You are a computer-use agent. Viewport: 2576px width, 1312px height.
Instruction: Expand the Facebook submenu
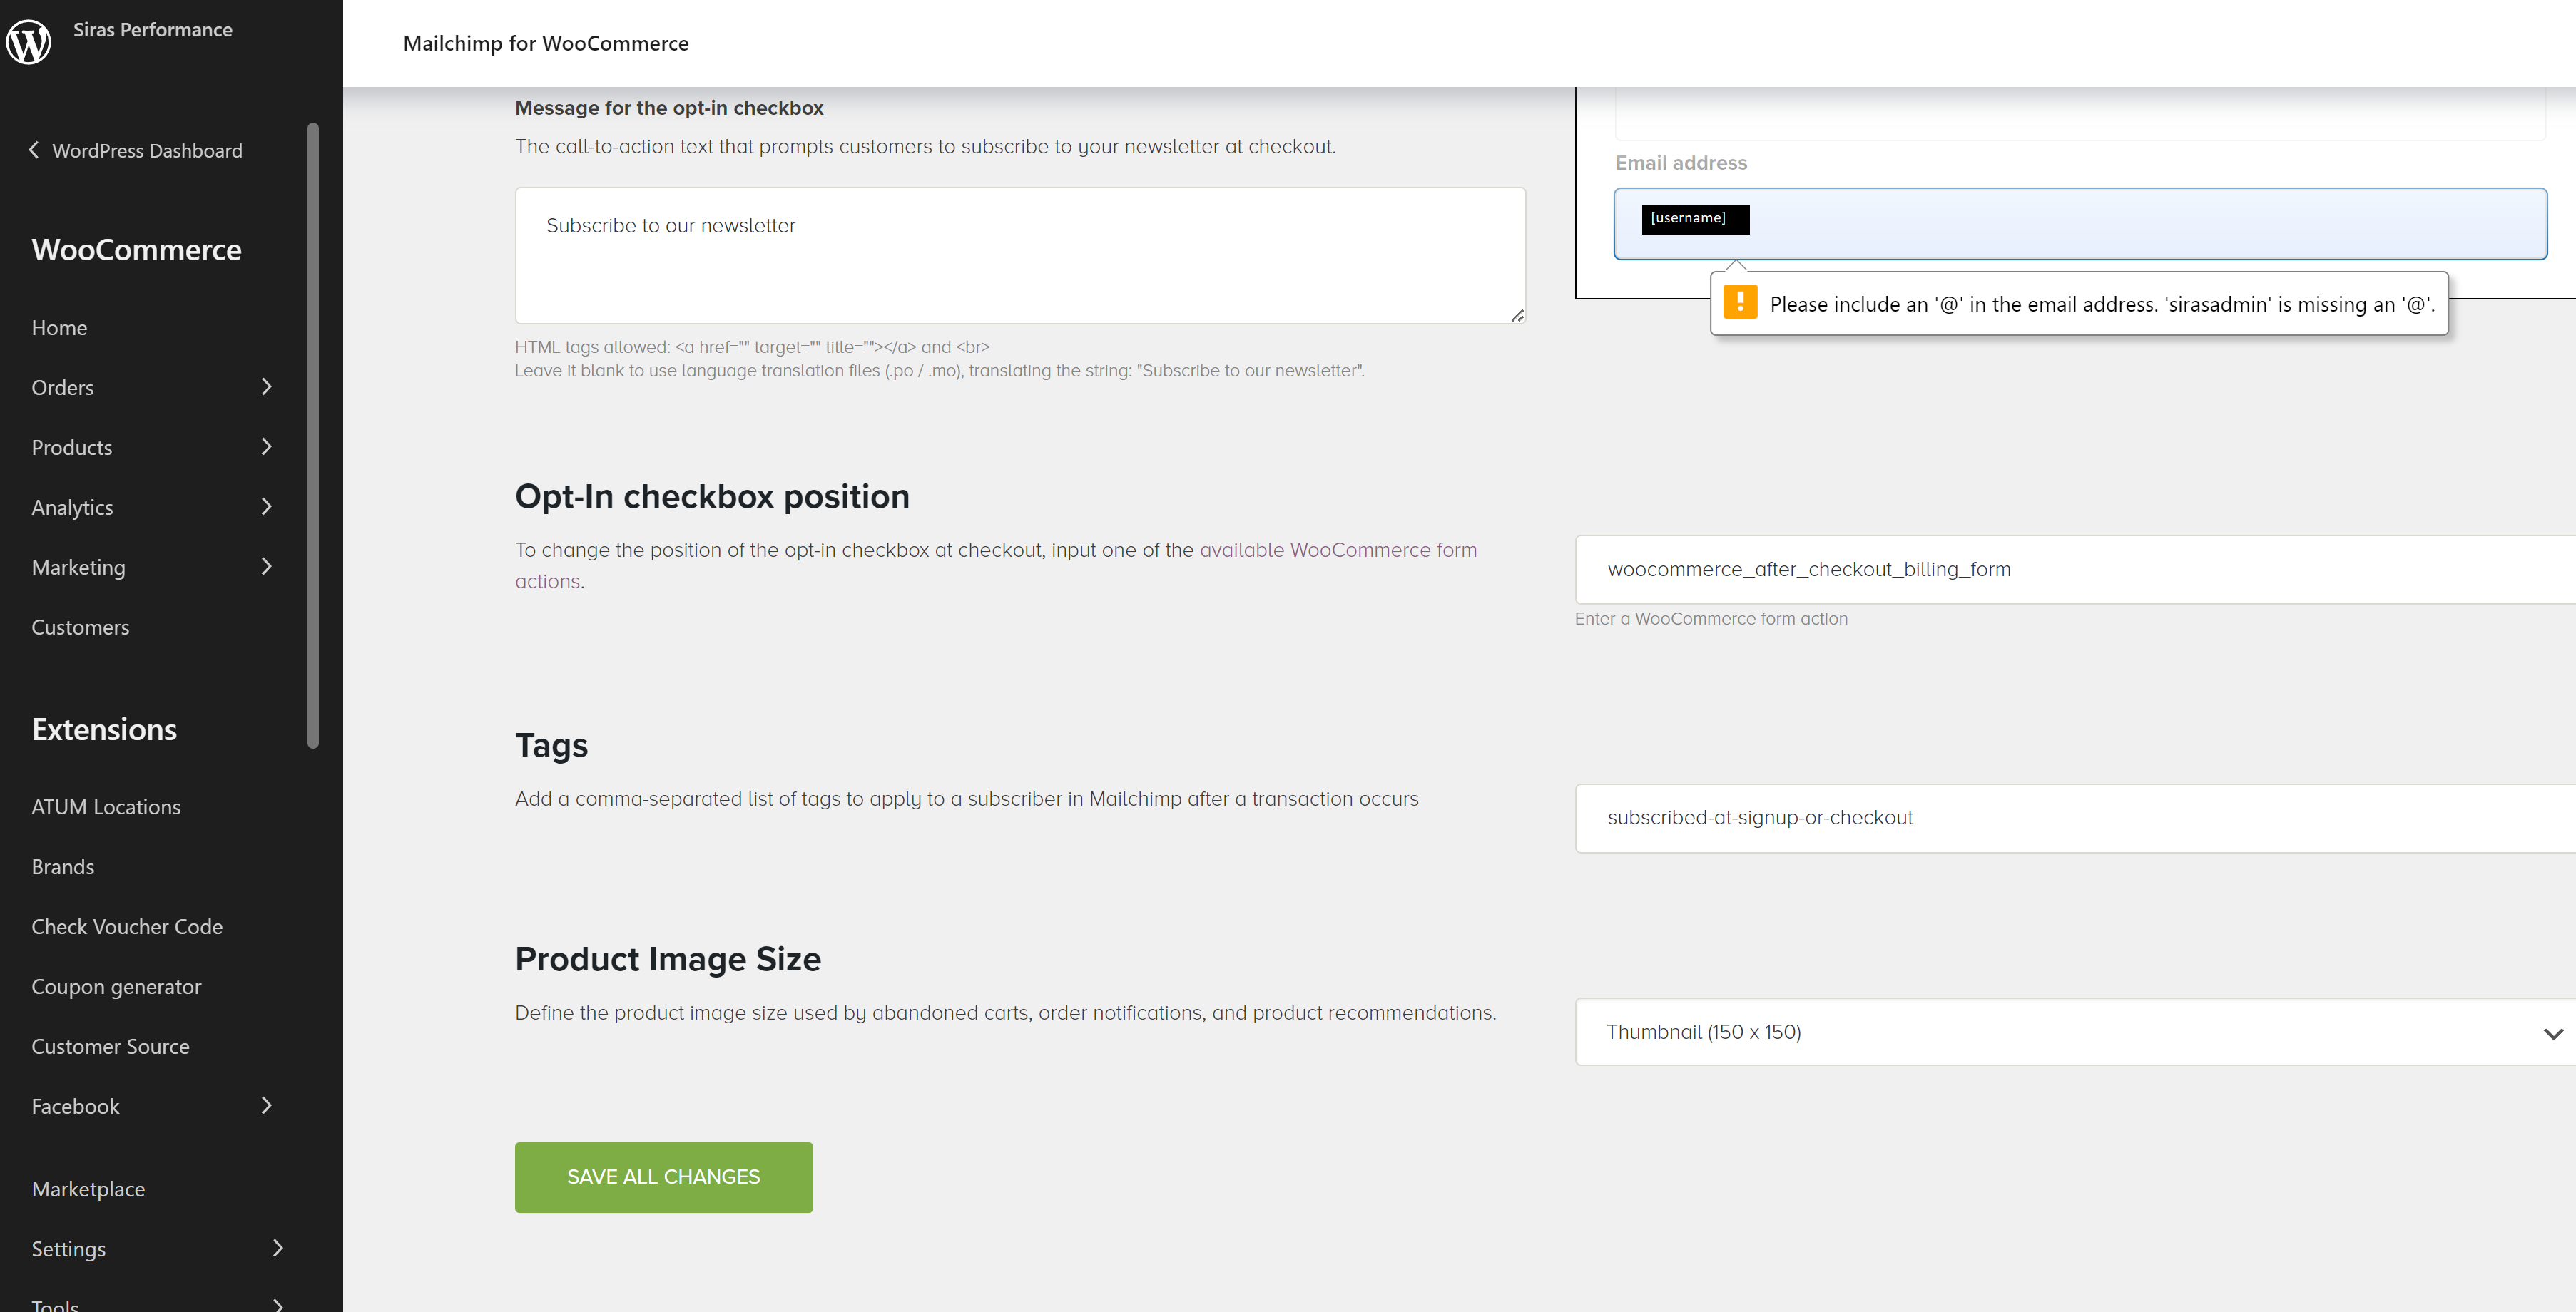point(266,1106)
